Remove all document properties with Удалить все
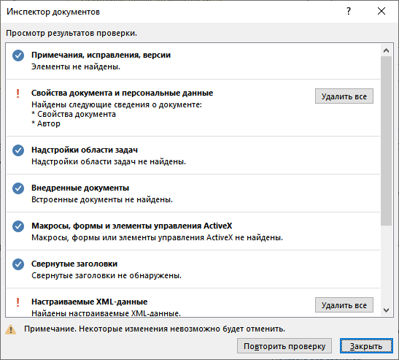 coord(344,96)
